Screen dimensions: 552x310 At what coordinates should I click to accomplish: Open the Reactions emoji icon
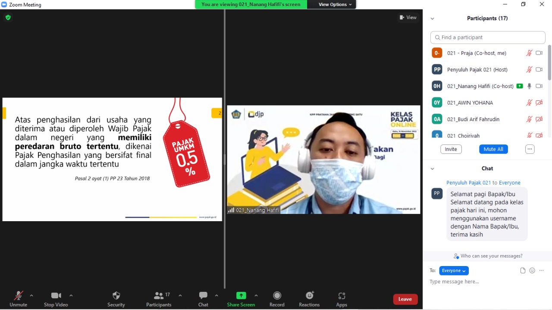point(309,296)
